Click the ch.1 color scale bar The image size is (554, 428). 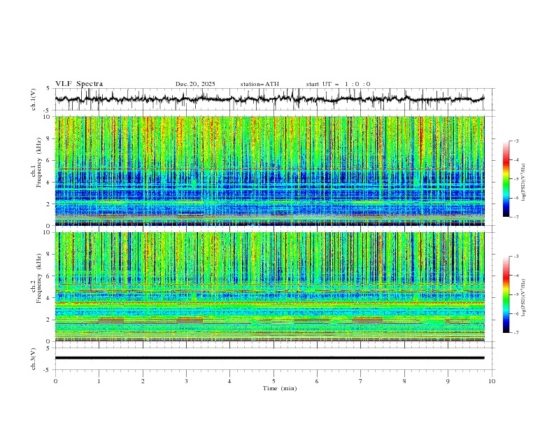tap(506, 178)
